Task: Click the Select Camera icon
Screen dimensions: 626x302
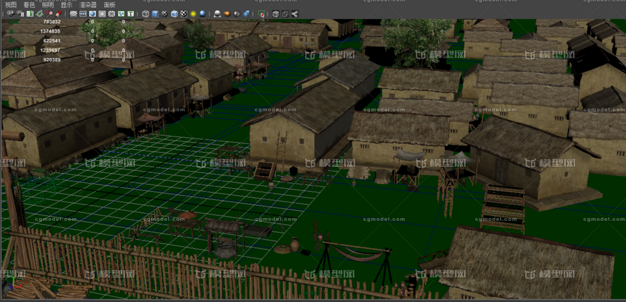Action: [10, 14]
